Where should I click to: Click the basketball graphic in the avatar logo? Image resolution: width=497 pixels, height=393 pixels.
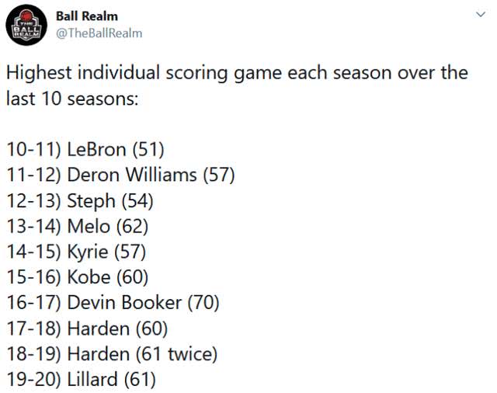pos(26,16)
